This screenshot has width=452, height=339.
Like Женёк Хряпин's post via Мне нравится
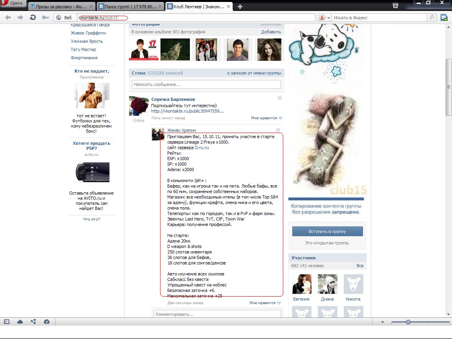point(265,303)
